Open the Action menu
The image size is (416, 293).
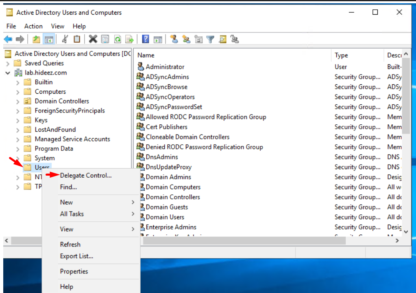[x=33, y=26]
